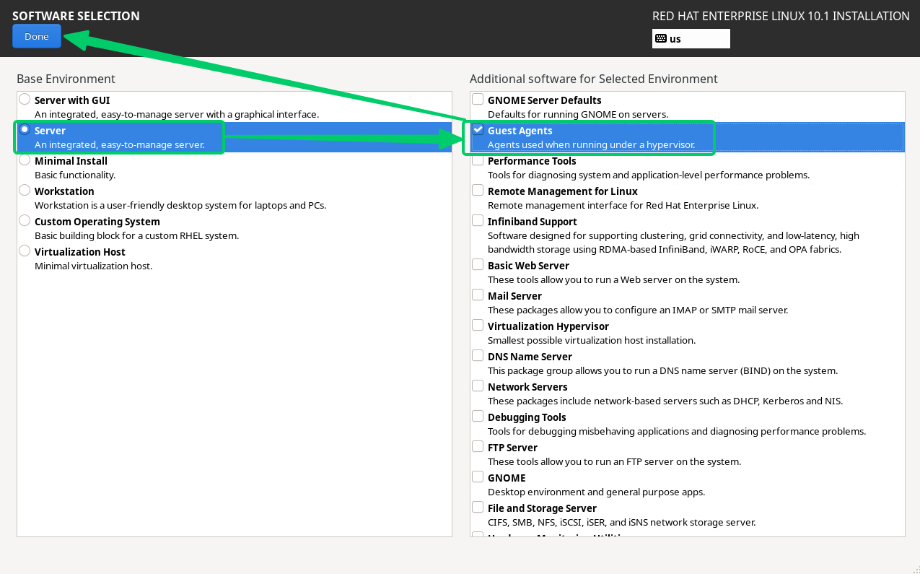Viewport: 920px width, 574px height.
Task: Click 'Basic building block for a custom RHEL system.'
Action: tap(136, 235)
